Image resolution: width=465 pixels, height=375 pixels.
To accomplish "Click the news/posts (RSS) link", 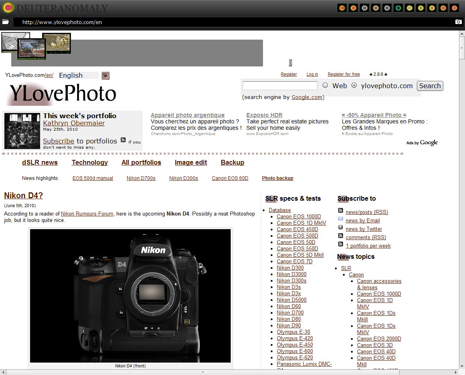I will [367, 212].
